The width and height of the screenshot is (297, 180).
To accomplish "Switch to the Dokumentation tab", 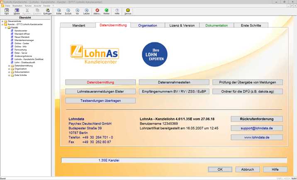I will click(217, 25).
